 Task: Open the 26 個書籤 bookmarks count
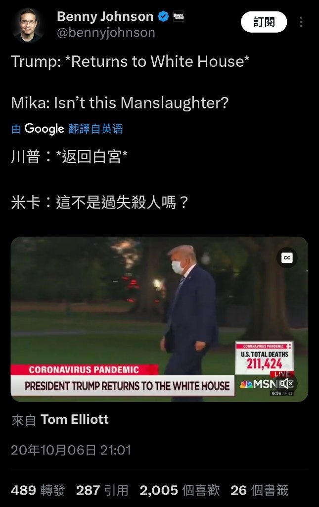[x=259, y=490]
